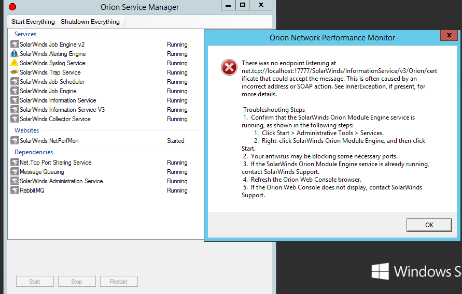Click the SolarWinds Trap Service icon

(x=14, y=72)
